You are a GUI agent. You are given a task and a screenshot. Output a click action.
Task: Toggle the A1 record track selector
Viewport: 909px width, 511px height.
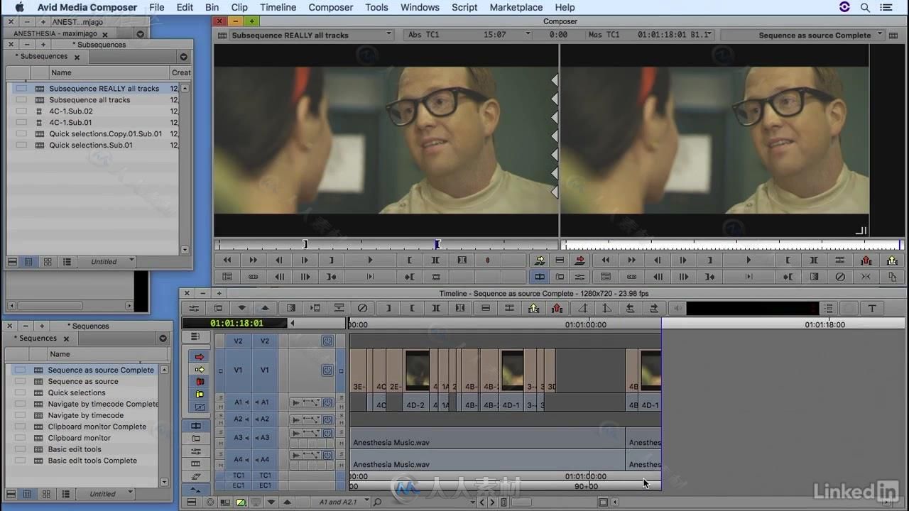tap(264, 402)
